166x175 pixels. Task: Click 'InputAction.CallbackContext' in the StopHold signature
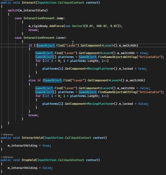[61, 160]
